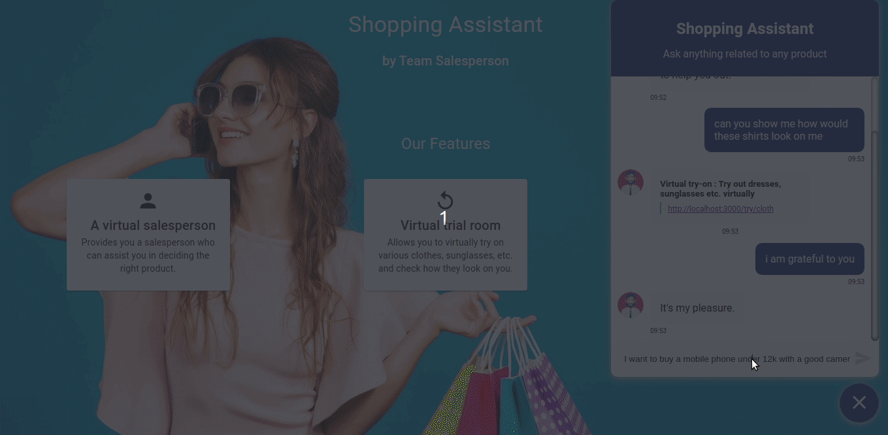Click the "by Team Salesperson" subtitle

point(446,61)
